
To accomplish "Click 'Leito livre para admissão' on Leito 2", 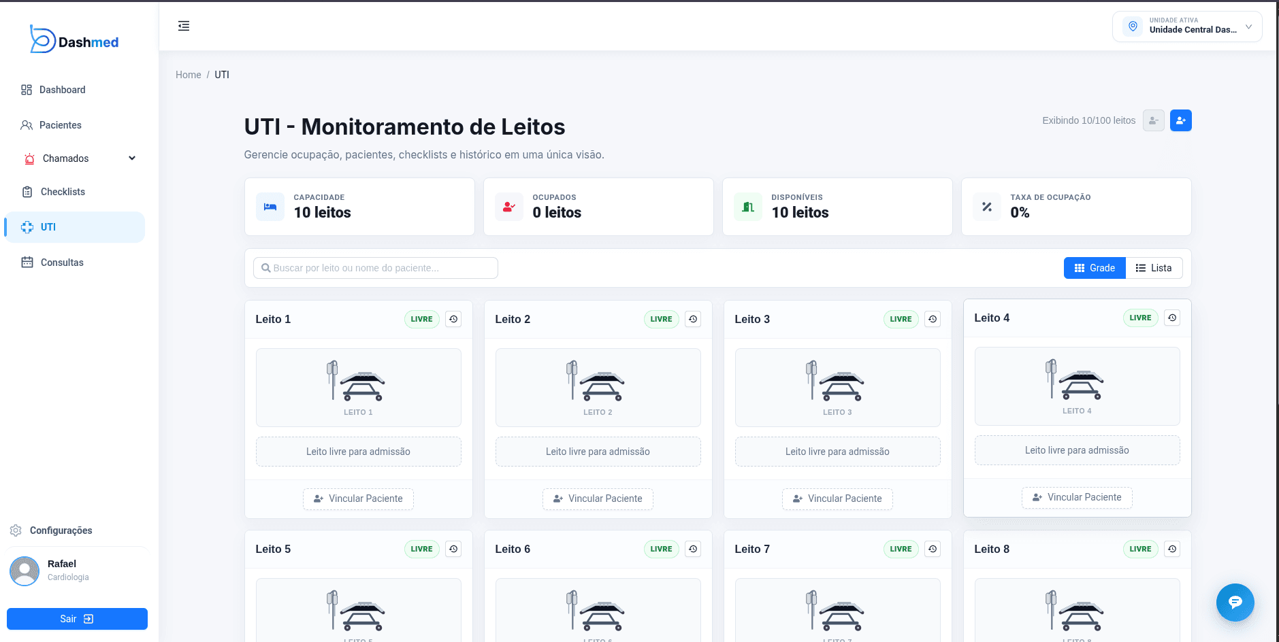I will (598, 452).
